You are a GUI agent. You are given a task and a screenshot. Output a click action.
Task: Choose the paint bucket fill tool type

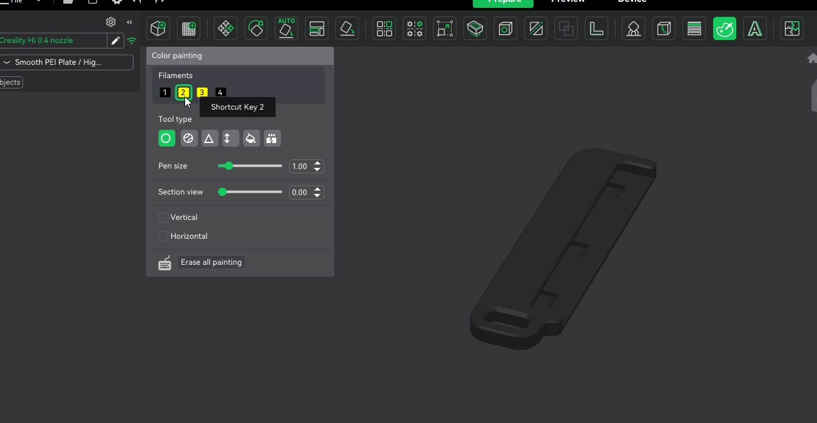tap(251, 139)
